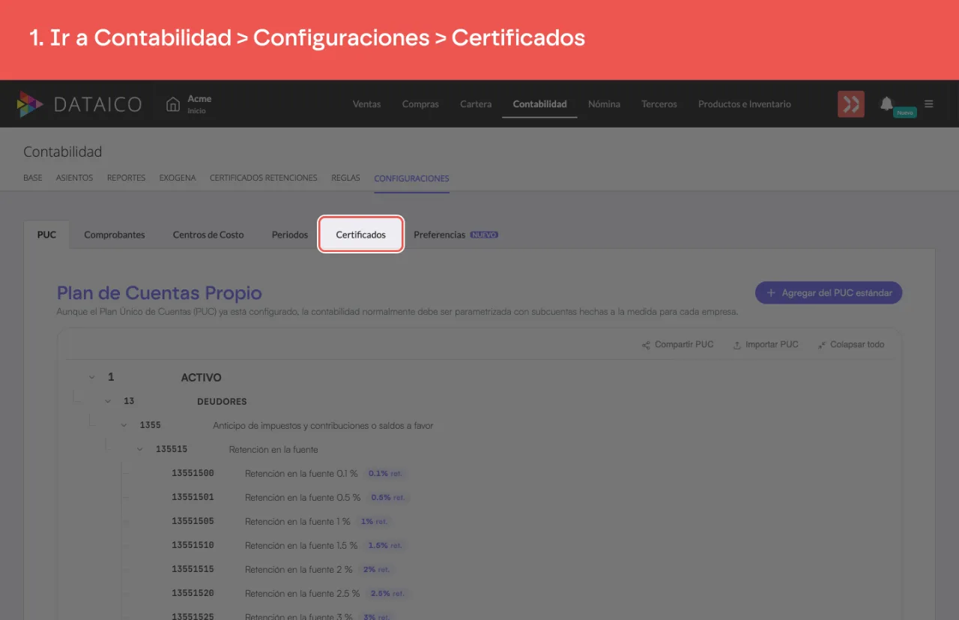Collapse the 135515 Retención en la fuente node

tap(139, 449)
